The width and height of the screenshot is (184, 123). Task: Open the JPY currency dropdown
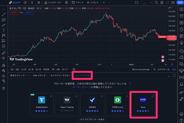coord(170,8)
